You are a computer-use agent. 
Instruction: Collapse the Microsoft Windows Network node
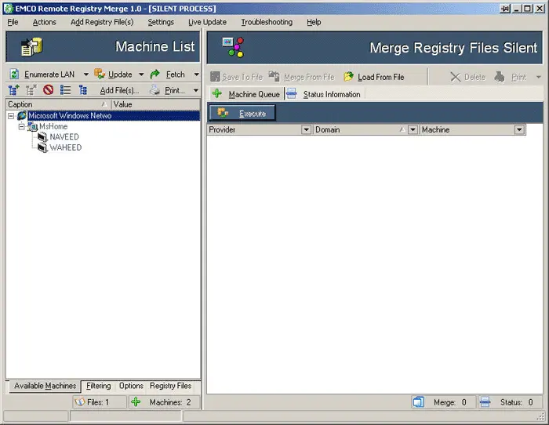pos(11,116)
